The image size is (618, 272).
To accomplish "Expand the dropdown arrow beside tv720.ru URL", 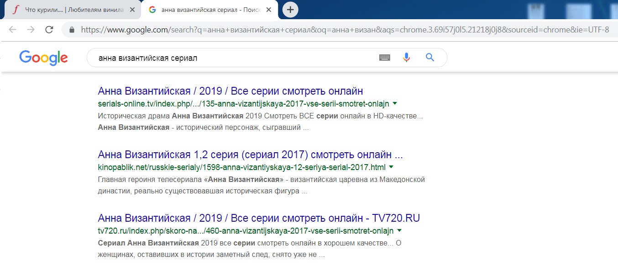I will pyautogui.click(x=399, y=230).
